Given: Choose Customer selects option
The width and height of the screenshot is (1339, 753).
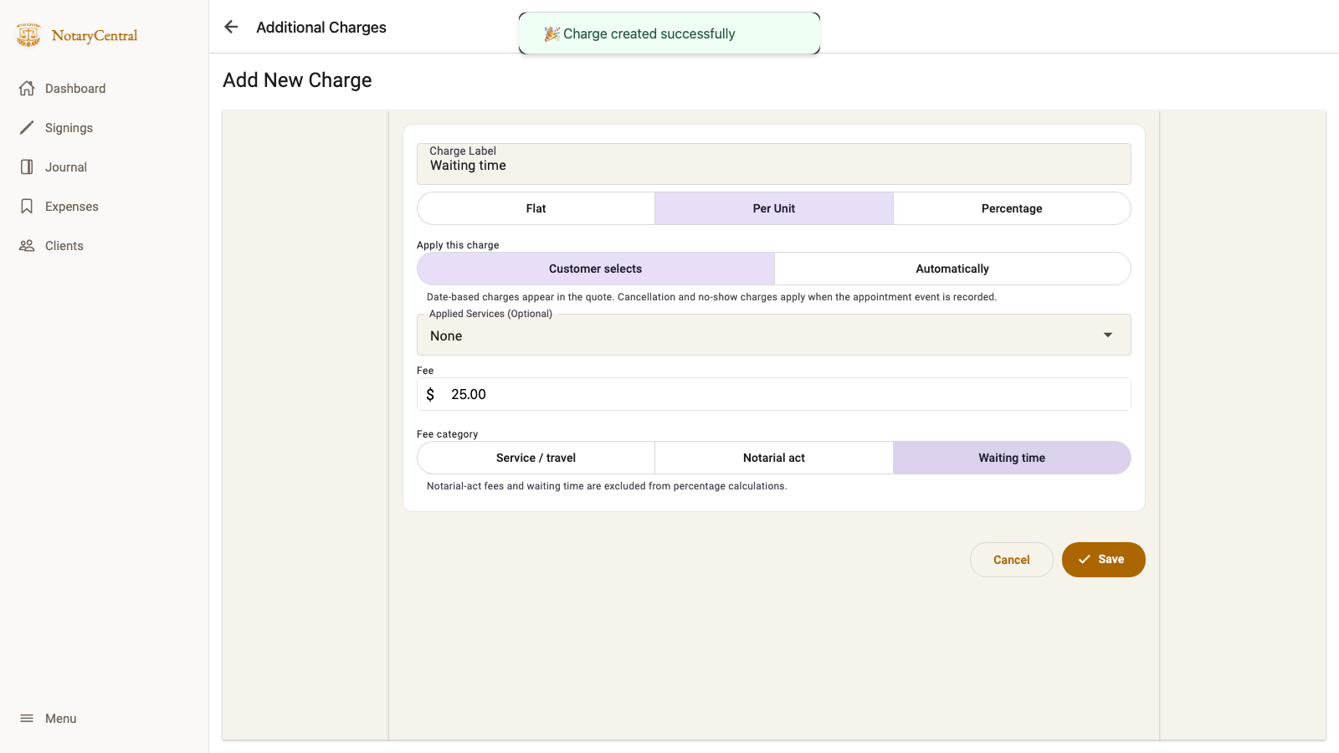Looking at the screenshot, I should click(596, 269).
